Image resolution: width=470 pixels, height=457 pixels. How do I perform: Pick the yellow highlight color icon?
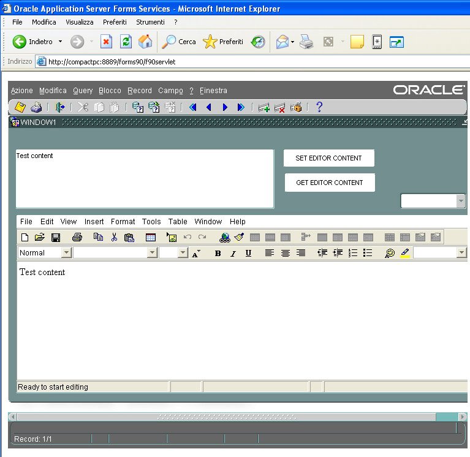coord(405,253)
